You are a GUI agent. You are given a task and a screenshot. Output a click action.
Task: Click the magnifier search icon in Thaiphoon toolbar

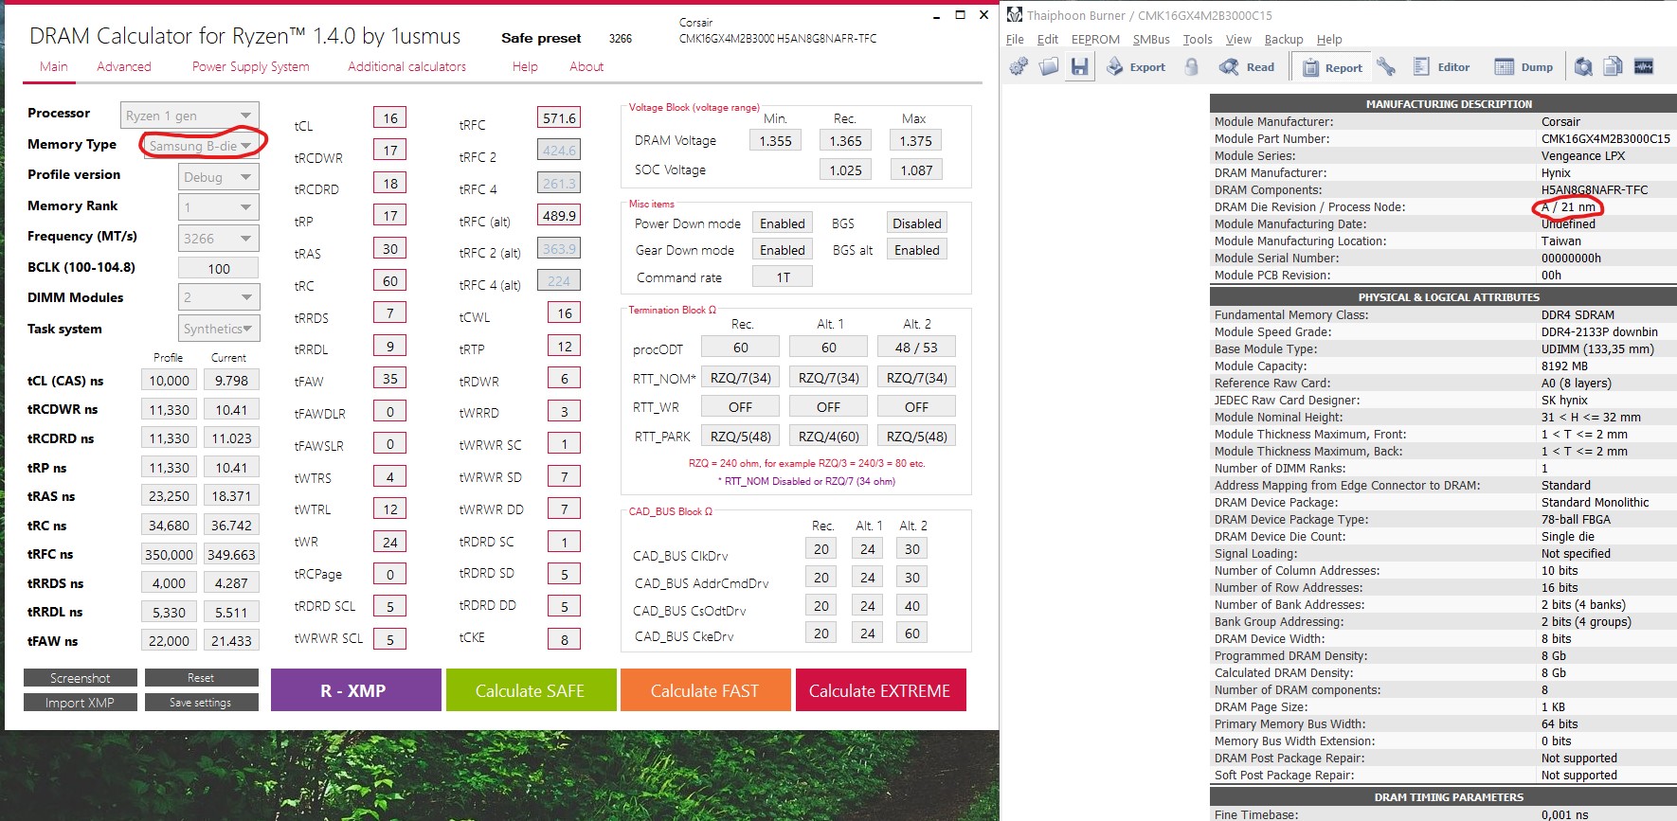pos(1583,66)
